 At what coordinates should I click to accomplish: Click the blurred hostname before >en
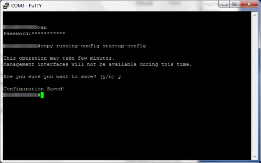[x=20, y=27]
